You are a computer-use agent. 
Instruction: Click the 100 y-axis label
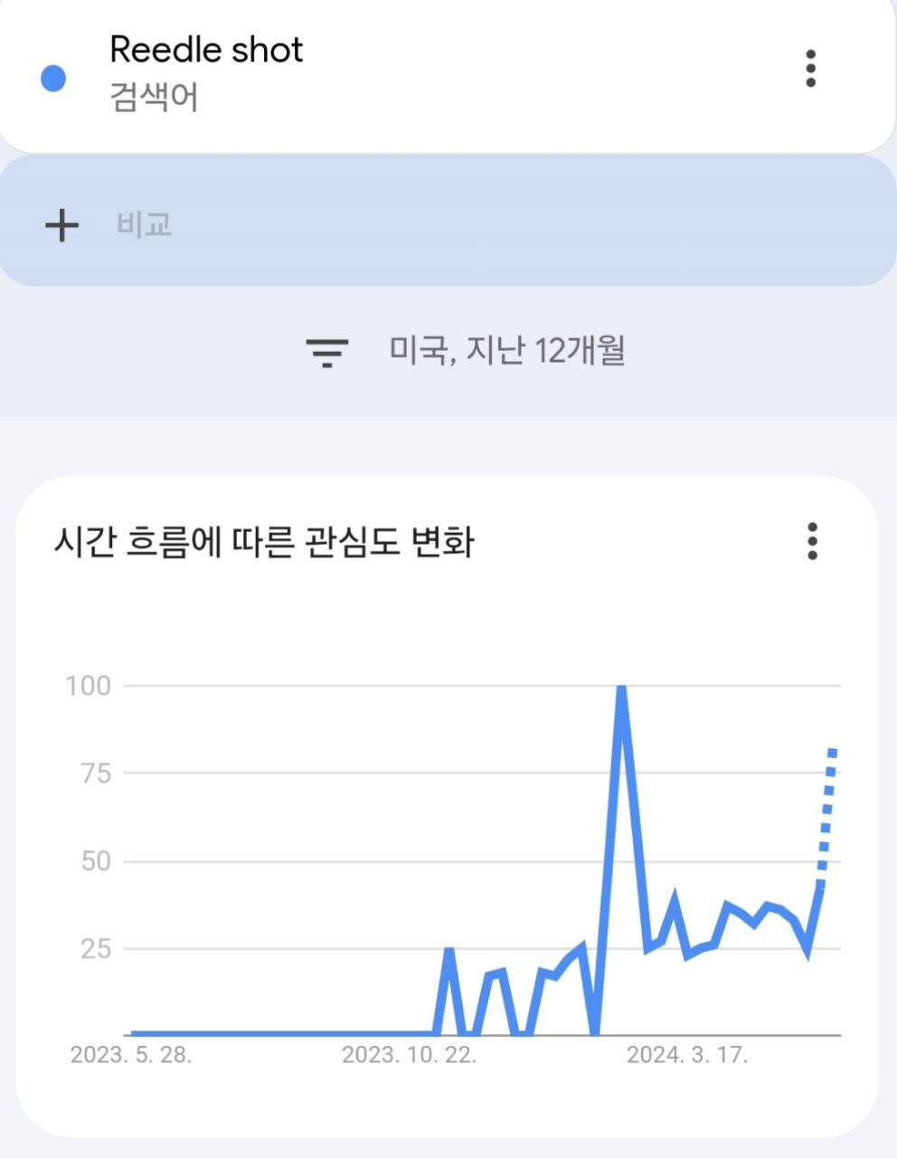[x=88, y=686]
